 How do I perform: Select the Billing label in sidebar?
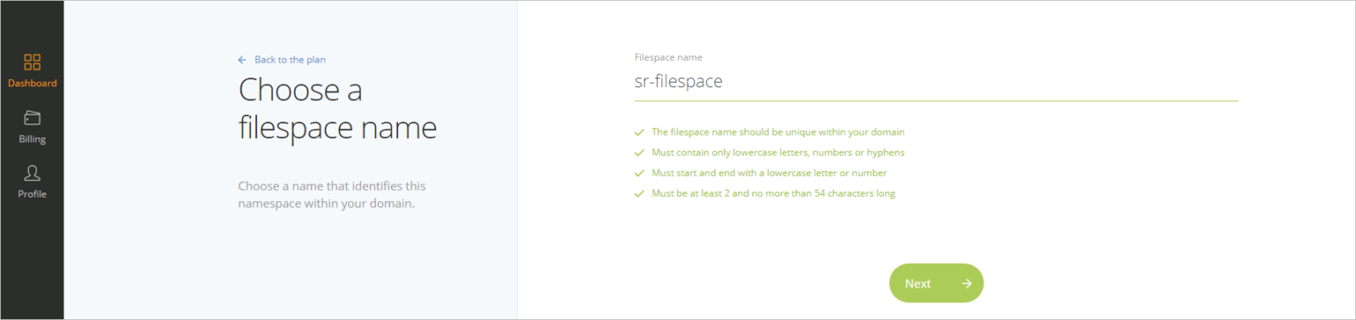tap(32, 139)
